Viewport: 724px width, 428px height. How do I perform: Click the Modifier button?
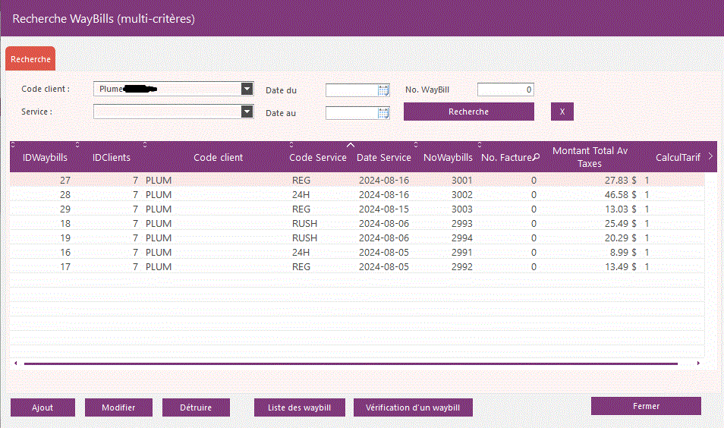[118, 408]
